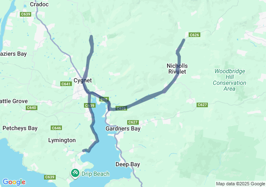Screen dimensions: 266x187
Task: Click the Lymington place label
Action: point(62,140)
